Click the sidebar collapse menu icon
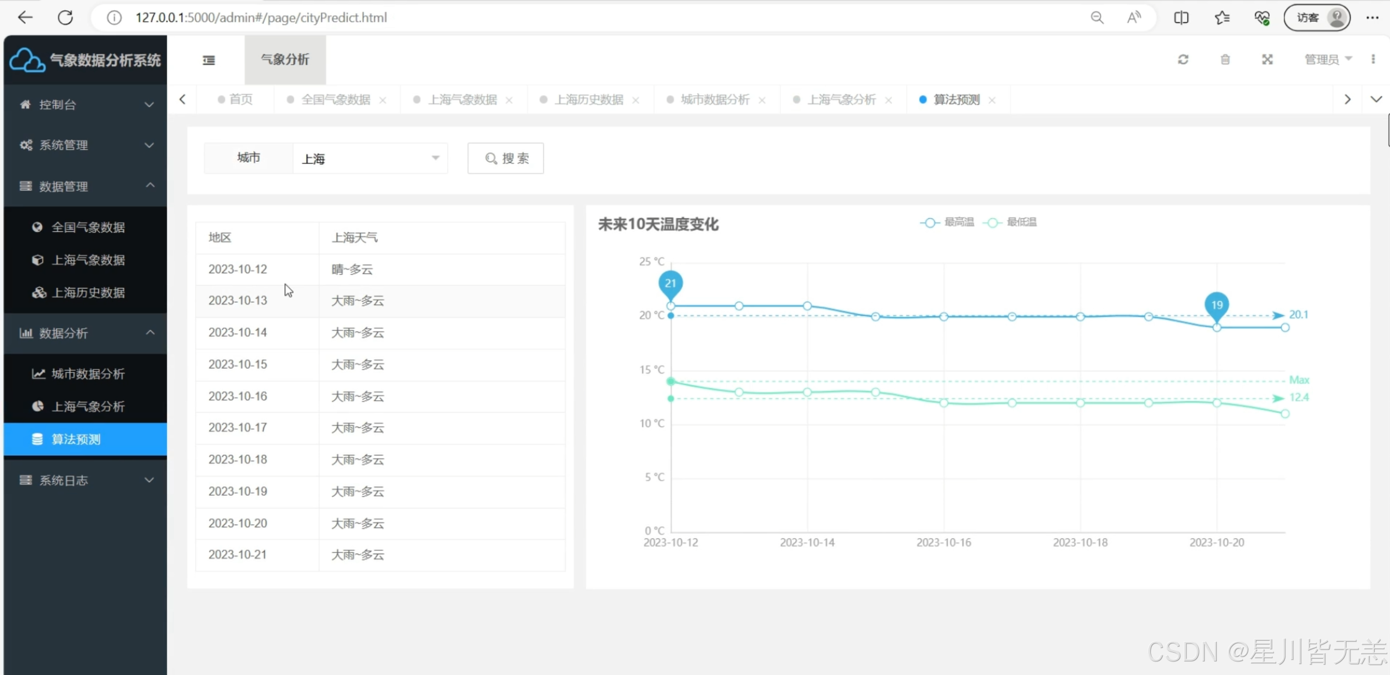 (209, 60)
